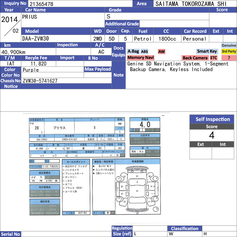Click the Serial No label
Viewport: 237px width, 237px height.
(x=11, y=234)
